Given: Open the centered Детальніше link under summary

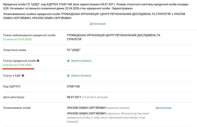Looking at the screenshot, I should 98,24.
